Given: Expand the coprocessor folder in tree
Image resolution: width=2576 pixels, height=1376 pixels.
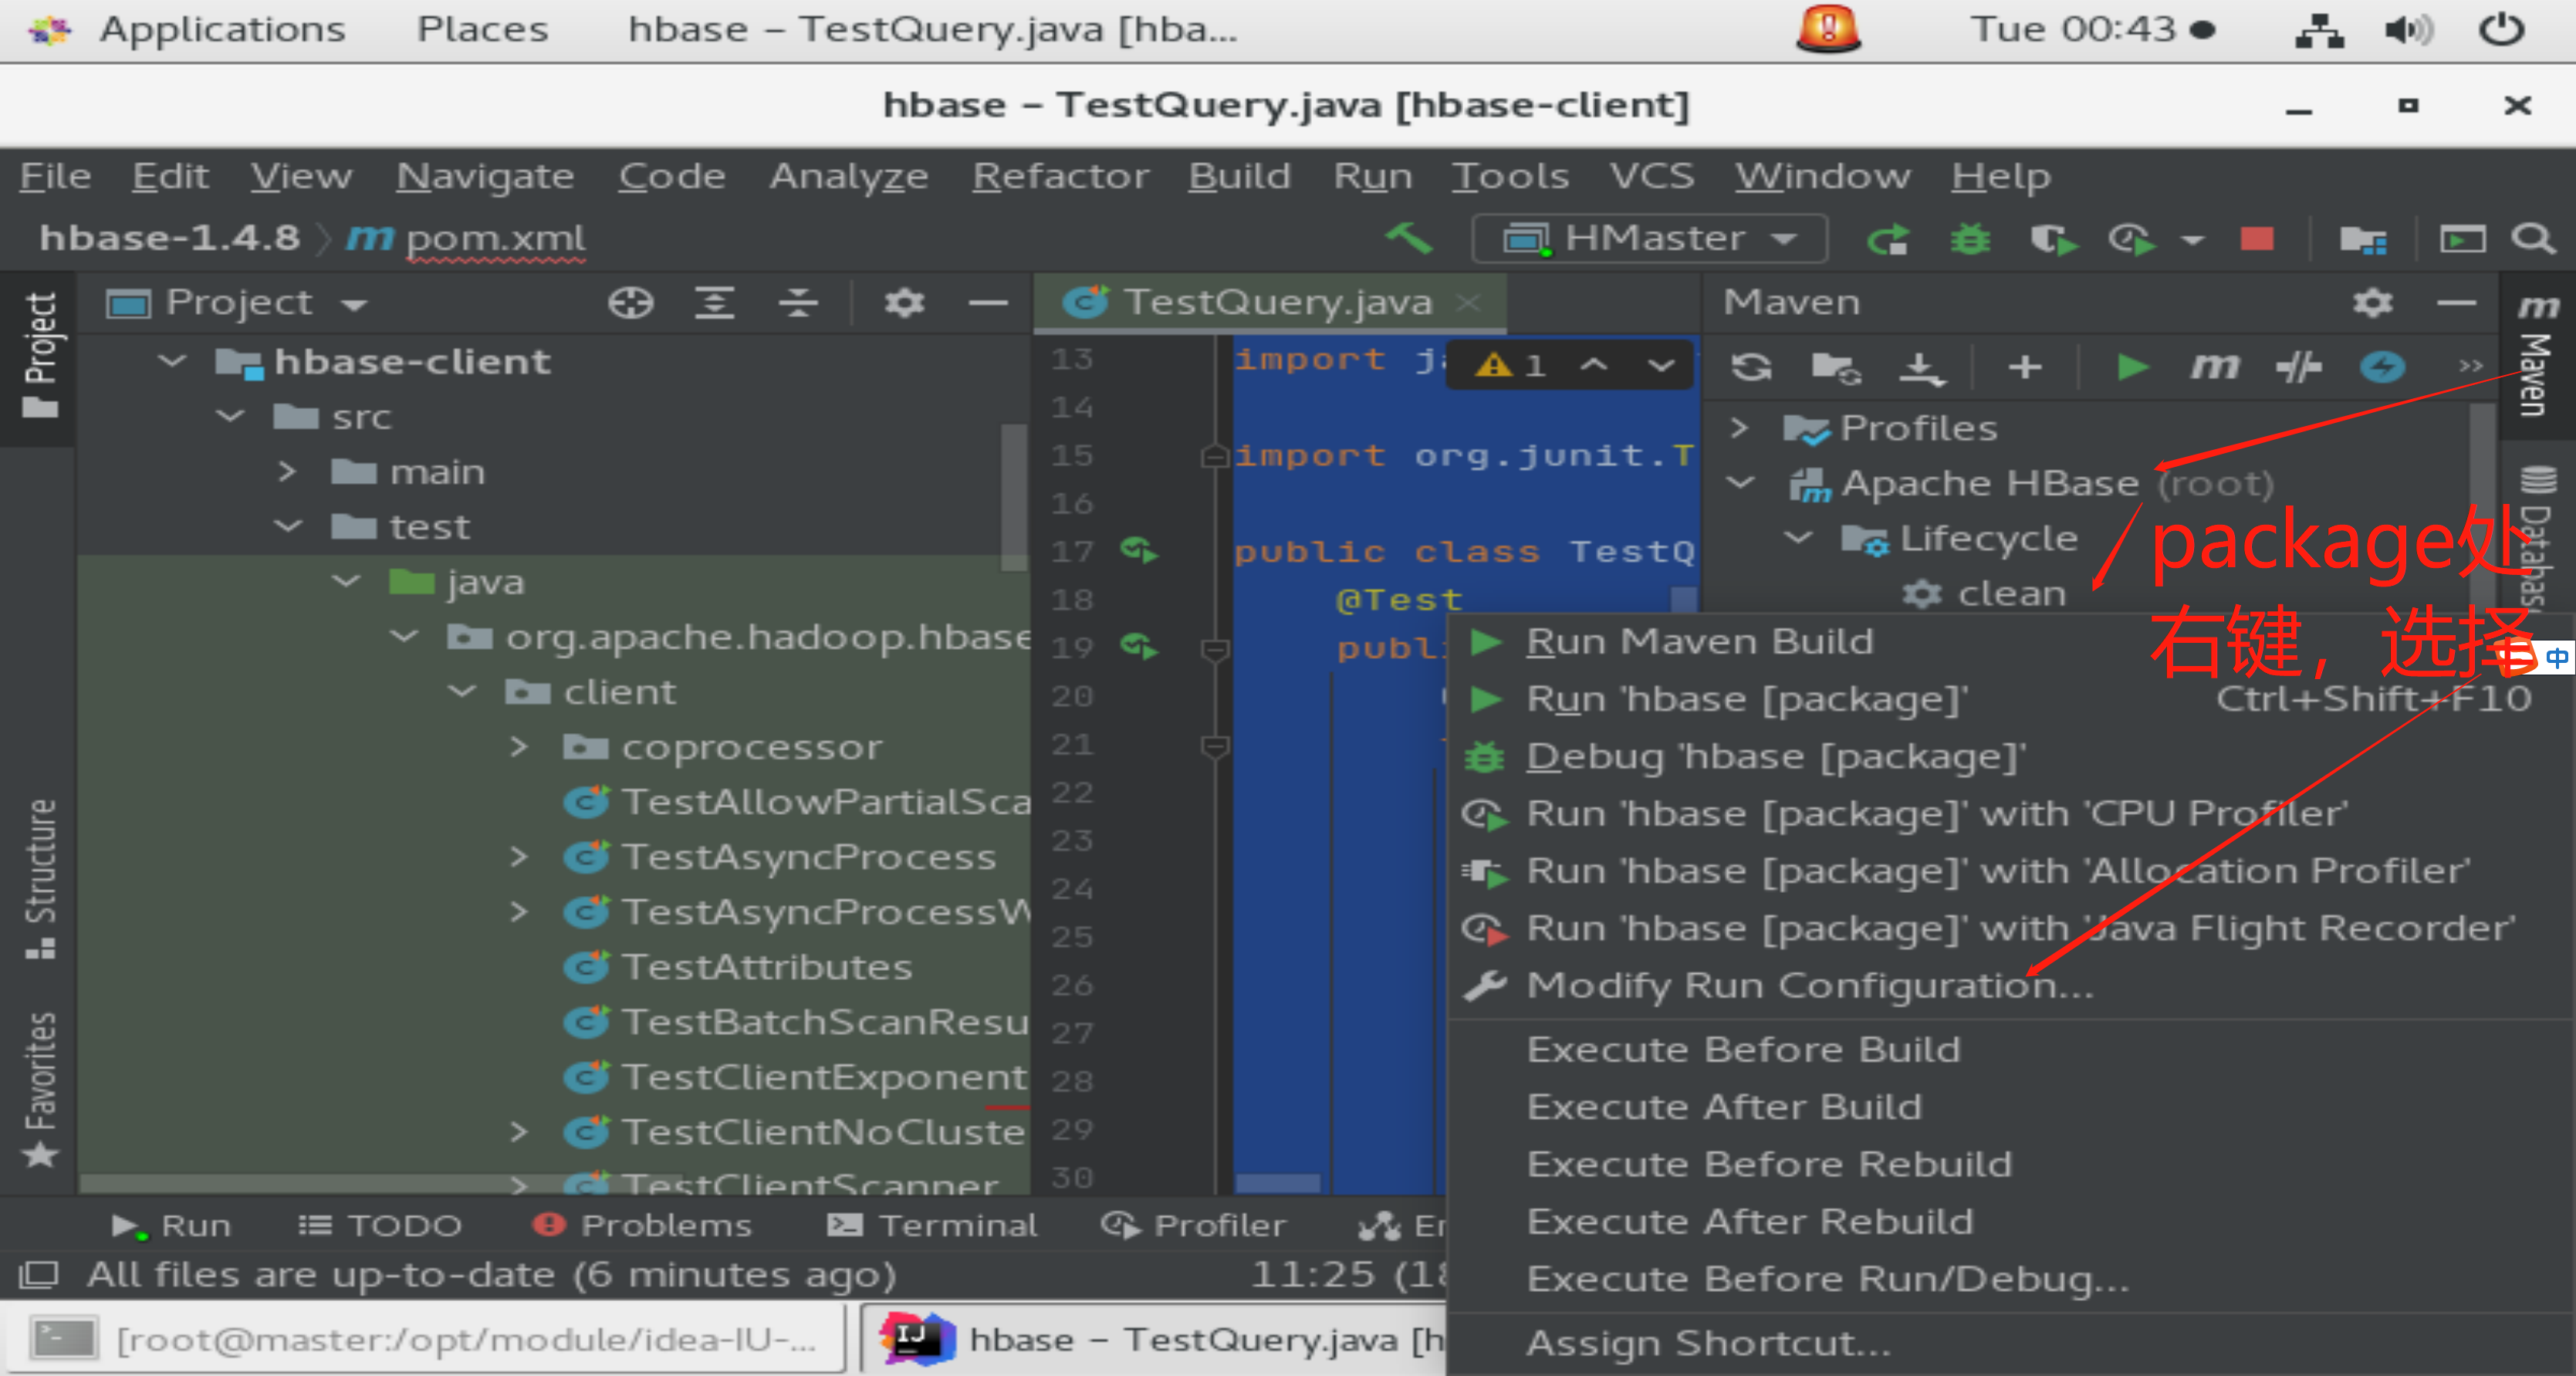Looking at the screenshot, I should (x=518, y=747).
